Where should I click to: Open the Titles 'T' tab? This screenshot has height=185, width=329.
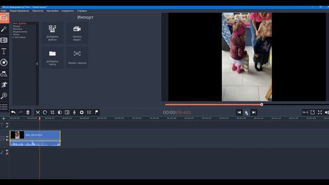(4, 51)
